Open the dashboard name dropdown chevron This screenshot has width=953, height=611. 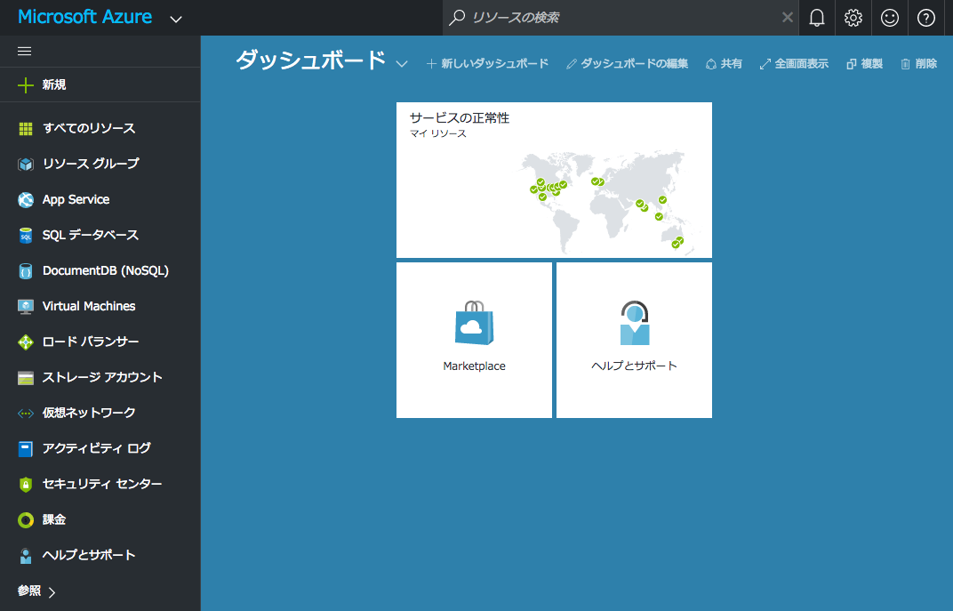pos(401,65)
